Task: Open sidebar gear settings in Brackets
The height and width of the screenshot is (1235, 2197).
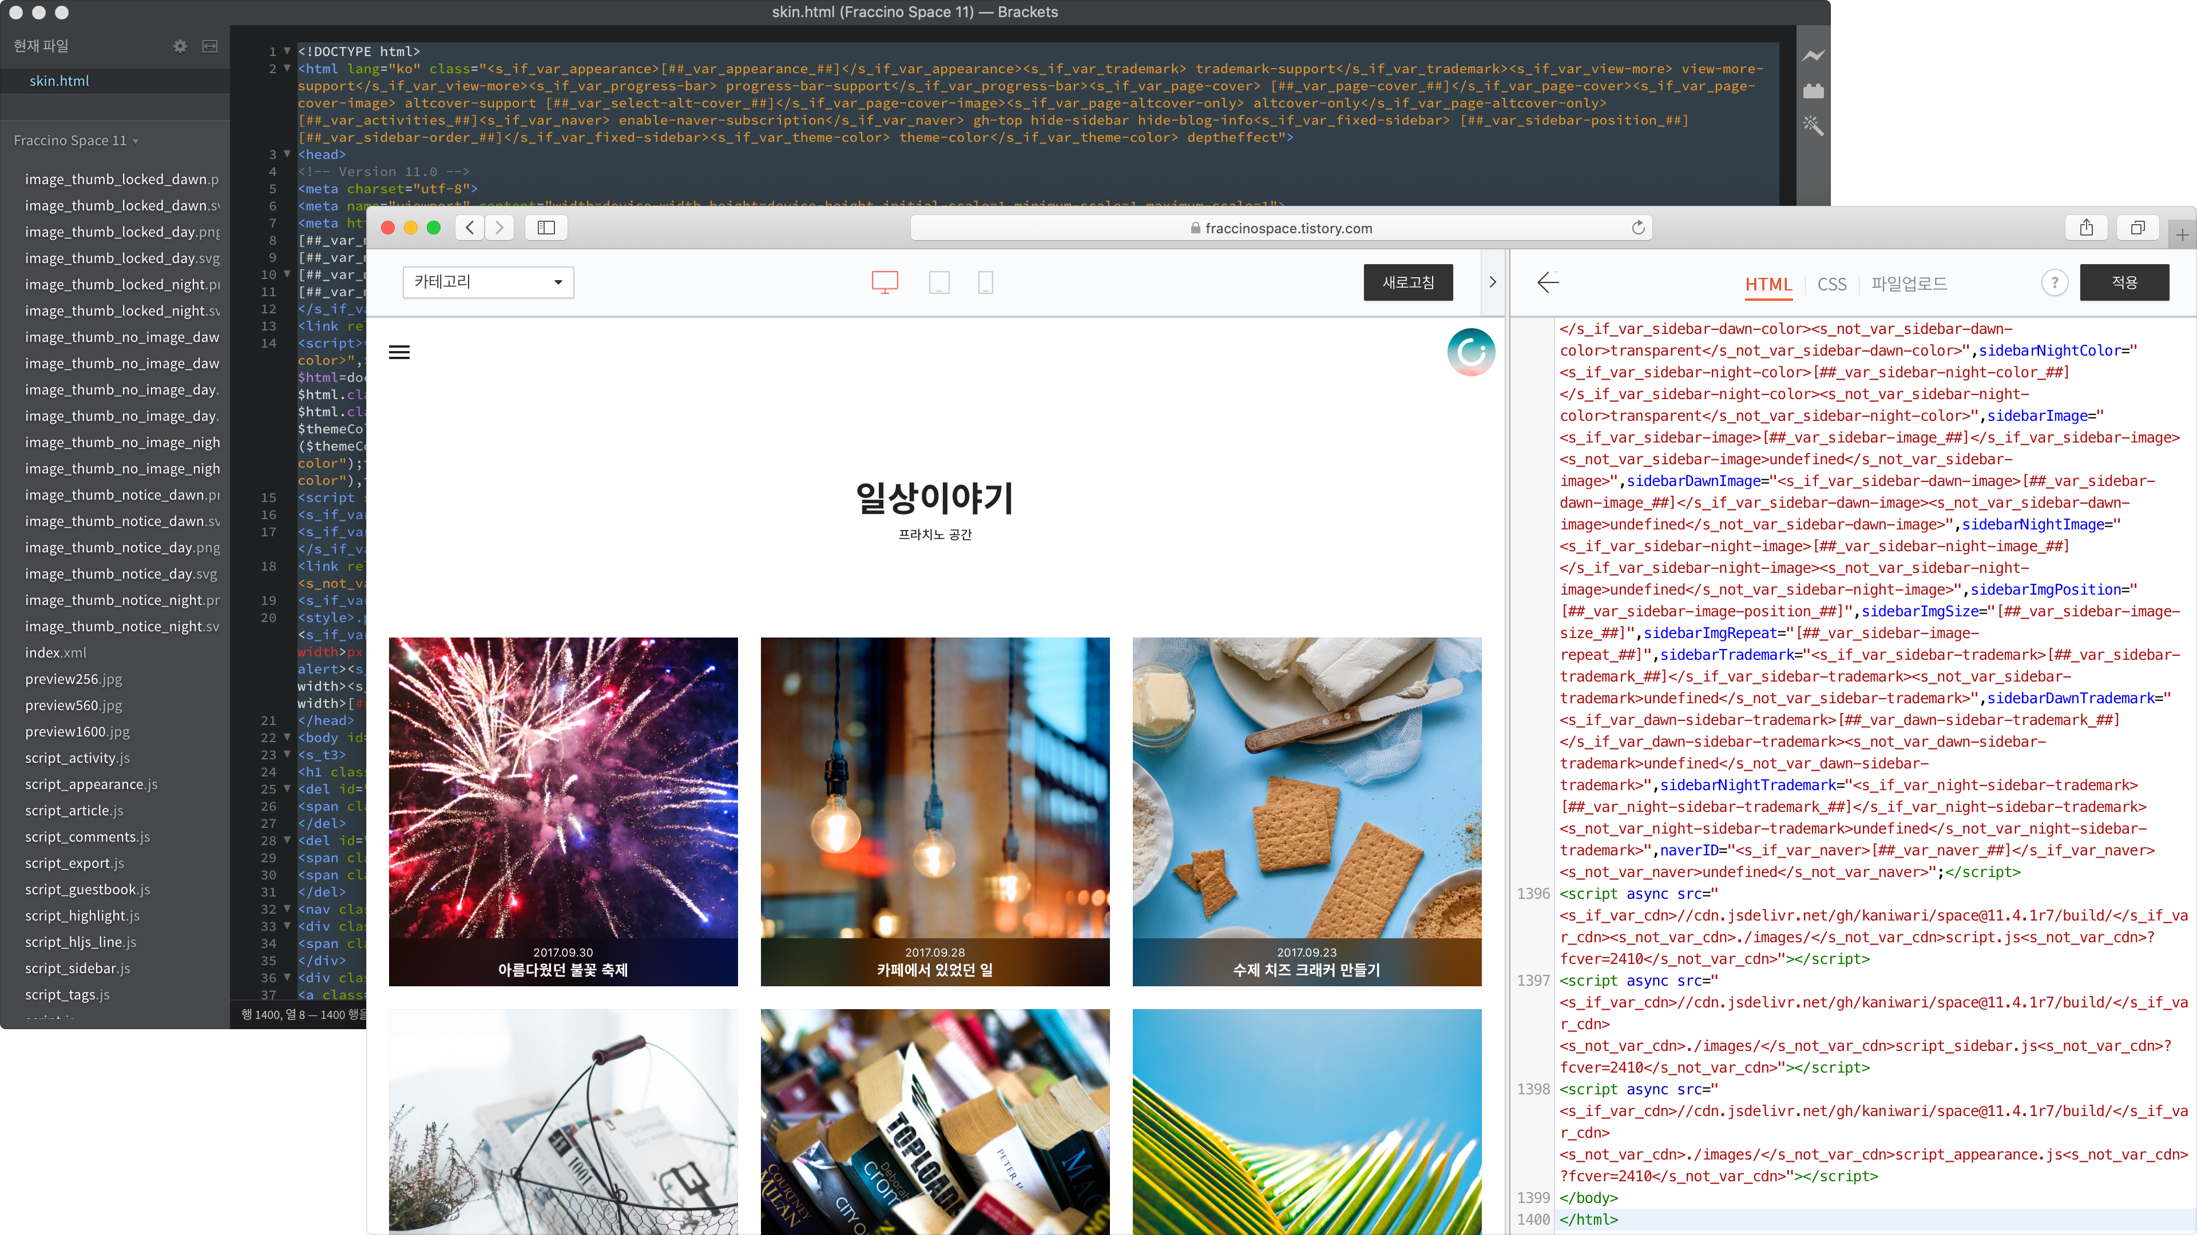Action: 180,46
